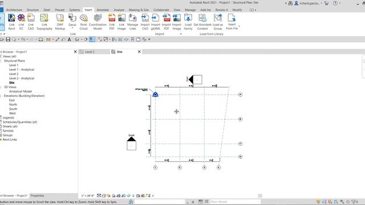This screenshot has width=365, height=205.
Task: Open the North elevation view
Action: click(13, 105)
